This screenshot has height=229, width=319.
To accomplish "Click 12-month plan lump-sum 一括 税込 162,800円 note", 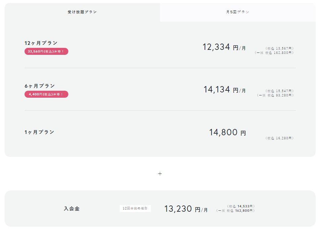I will pyautogui.click(x=274, y=53).
